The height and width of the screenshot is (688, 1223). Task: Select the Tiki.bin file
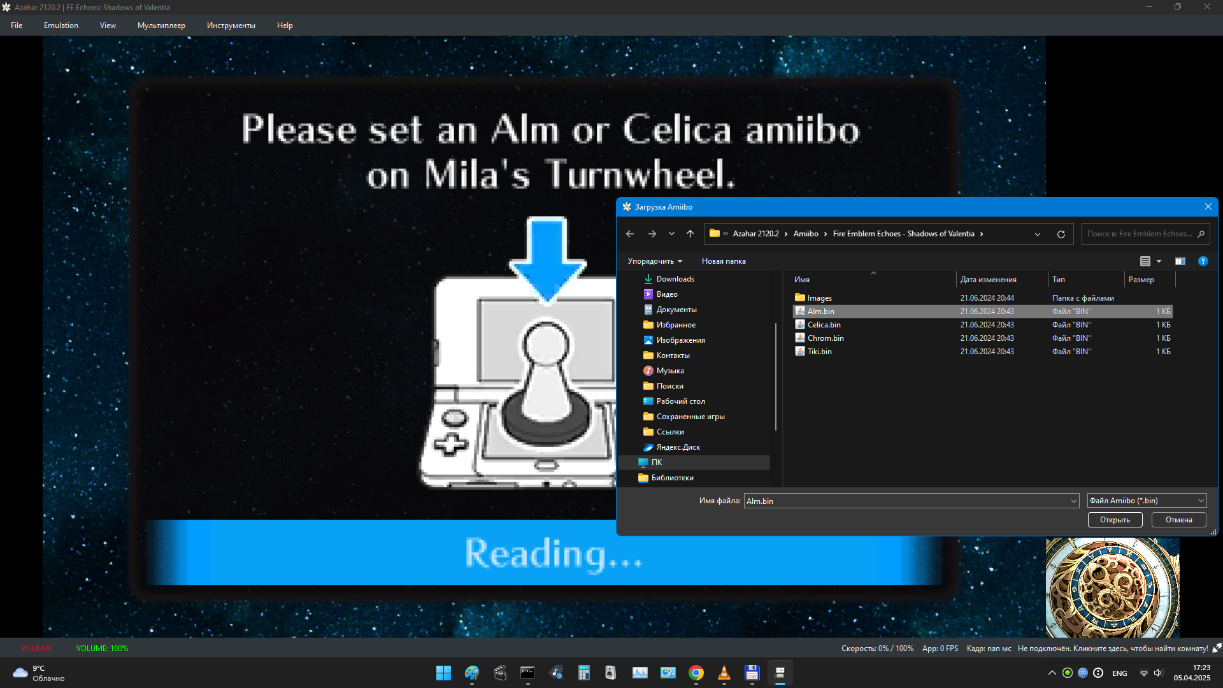point(982,352)
